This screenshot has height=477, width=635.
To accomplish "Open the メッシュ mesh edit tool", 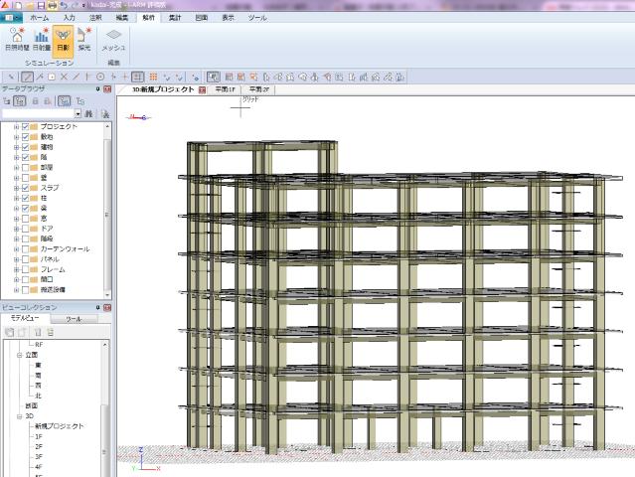I will tap(113, 40).
